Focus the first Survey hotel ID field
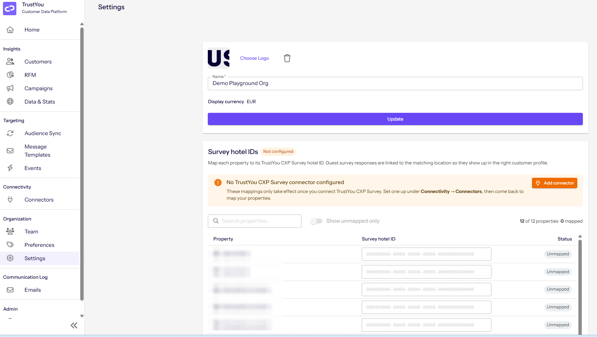Screen dimensions: 597x337 point(426,254)
